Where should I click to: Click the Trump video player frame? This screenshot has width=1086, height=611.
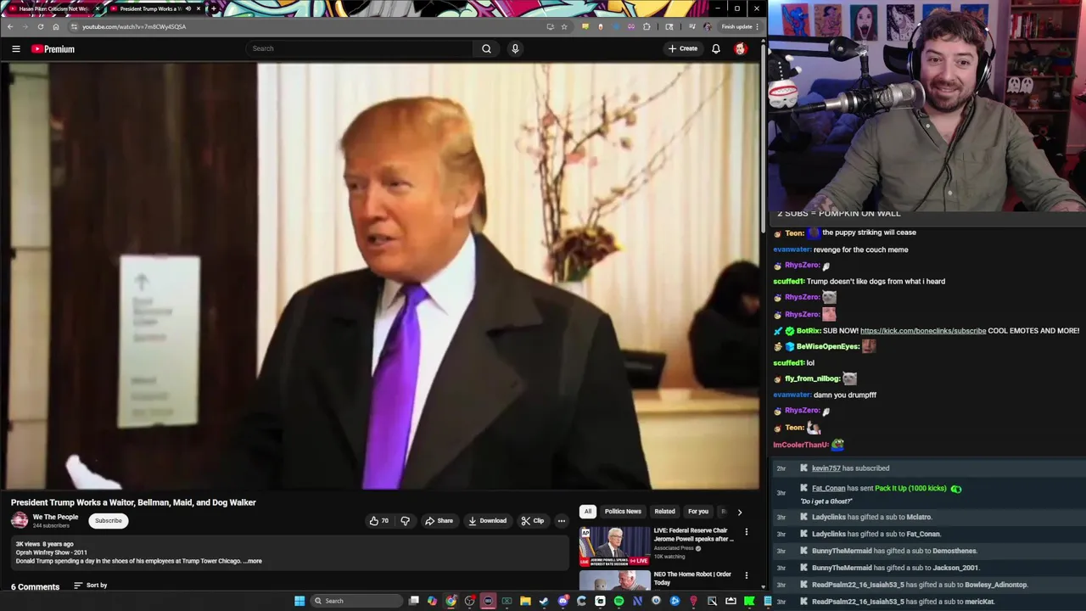[380, 277]
